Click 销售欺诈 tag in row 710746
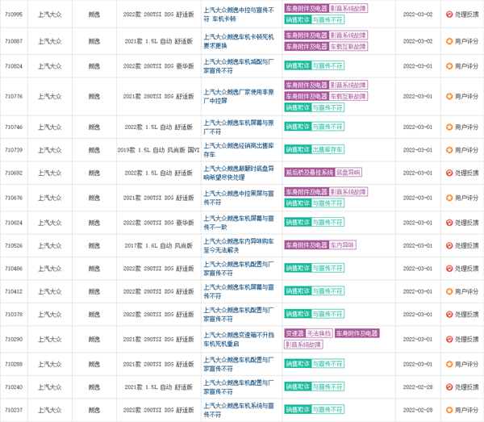This screenshot has height=422, width=484. tap(298, 126)
